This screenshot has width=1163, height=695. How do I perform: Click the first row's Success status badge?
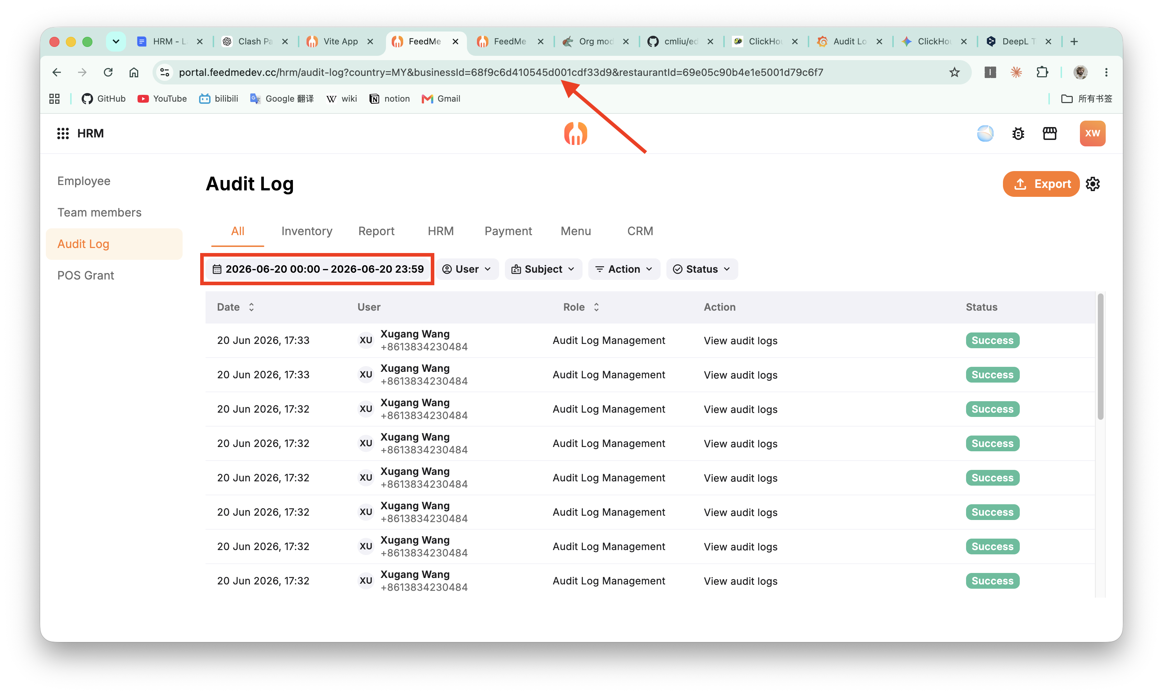pyautogui.click(x=993, y=340)
